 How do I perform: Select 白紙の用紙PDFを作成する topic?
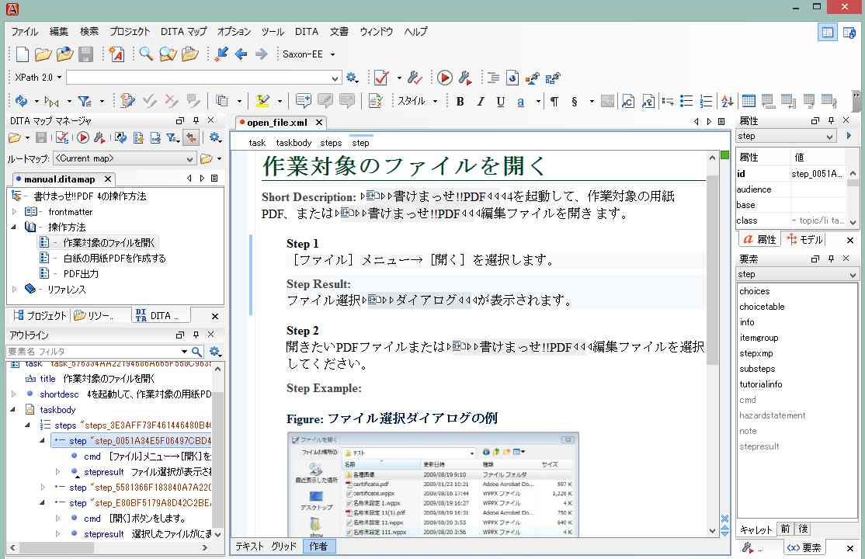(x=114, y=259)
